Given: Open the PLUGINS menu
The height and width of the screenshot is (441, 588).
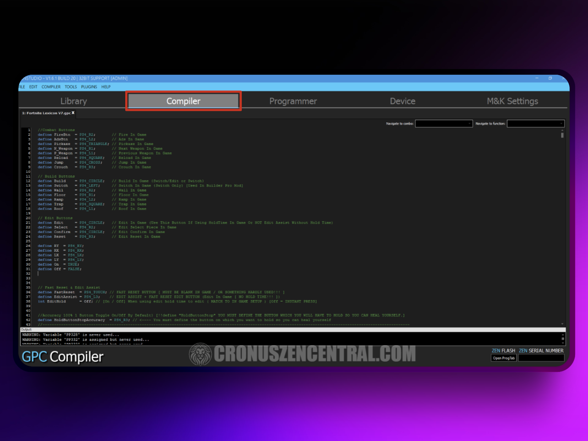Looking at the screenshot, I should coord(89,87).
